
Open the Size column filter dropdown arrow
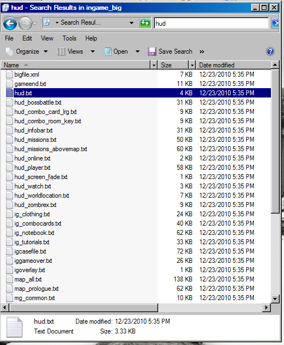tap(192, 65)
